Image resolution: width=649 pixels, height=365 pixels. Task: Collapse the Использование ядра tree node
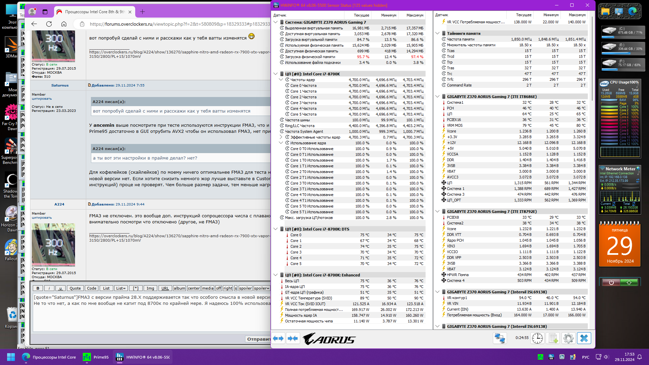(281, 143)
